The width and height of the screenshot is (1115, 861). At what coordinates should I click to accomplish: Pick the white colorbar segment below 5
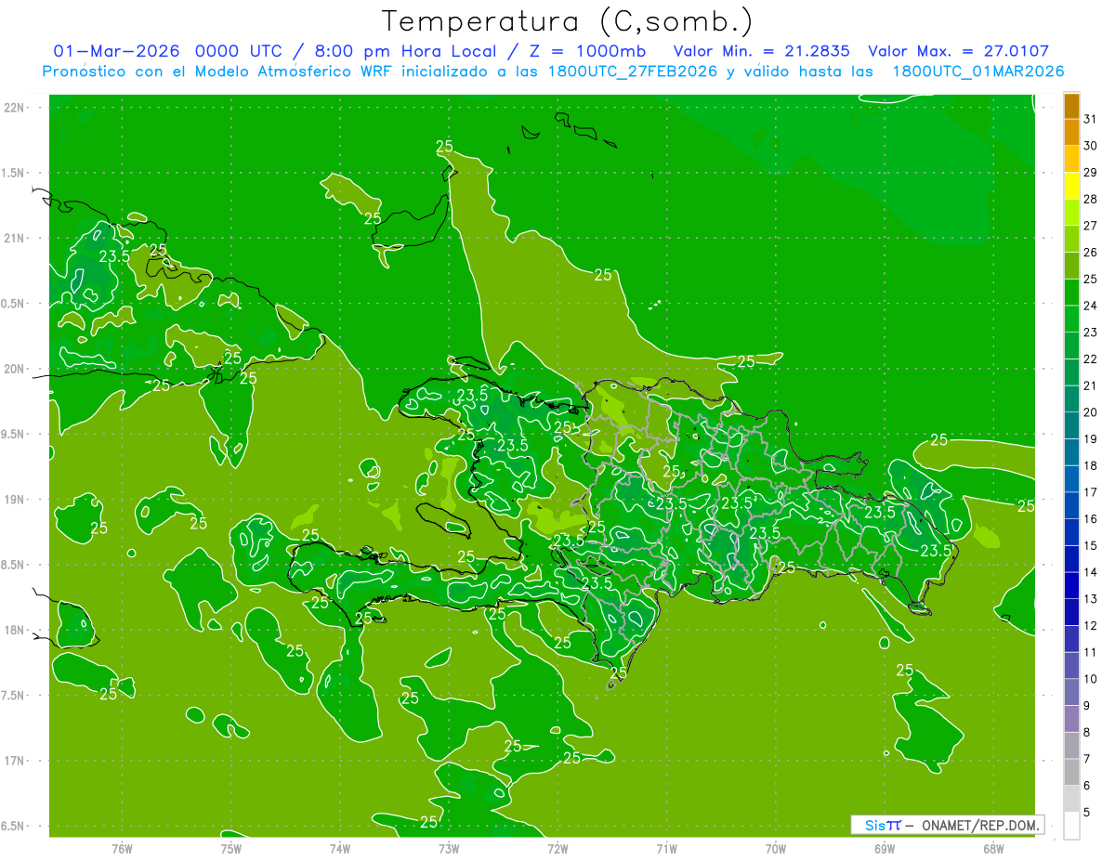[x=1072, y=826]
